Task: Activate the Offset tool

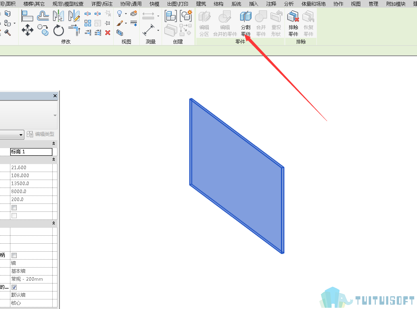Action: point(43,16)
